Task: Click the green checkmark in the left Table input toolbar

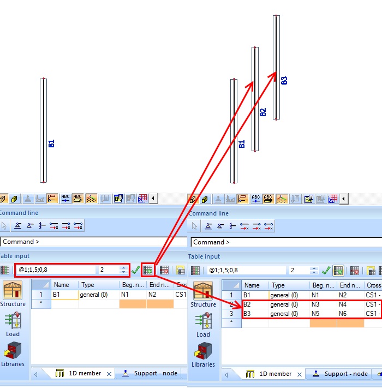Action: tap(135, 270)
